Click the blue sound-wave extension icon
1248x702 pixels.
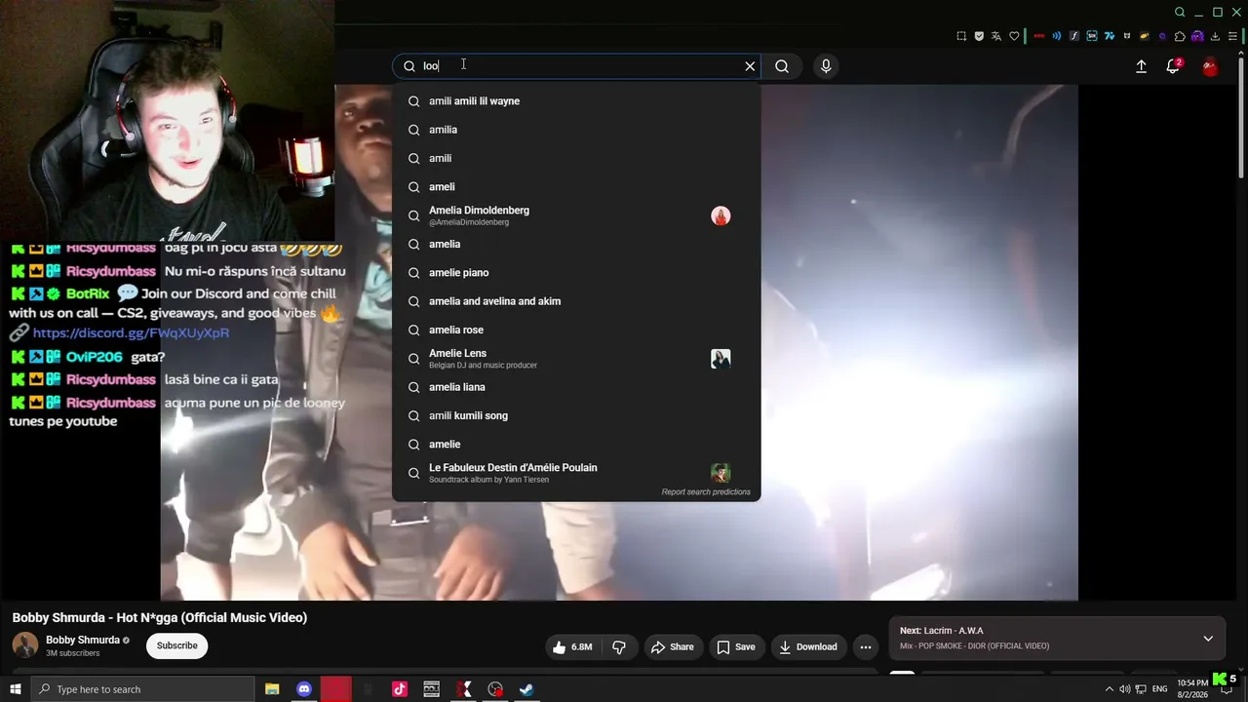pyautogui.click(x=1057, y=36)
